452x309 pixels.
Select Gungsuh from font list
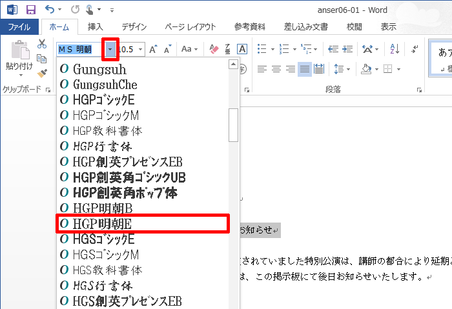pyautogui.click(x=143, y=69)
